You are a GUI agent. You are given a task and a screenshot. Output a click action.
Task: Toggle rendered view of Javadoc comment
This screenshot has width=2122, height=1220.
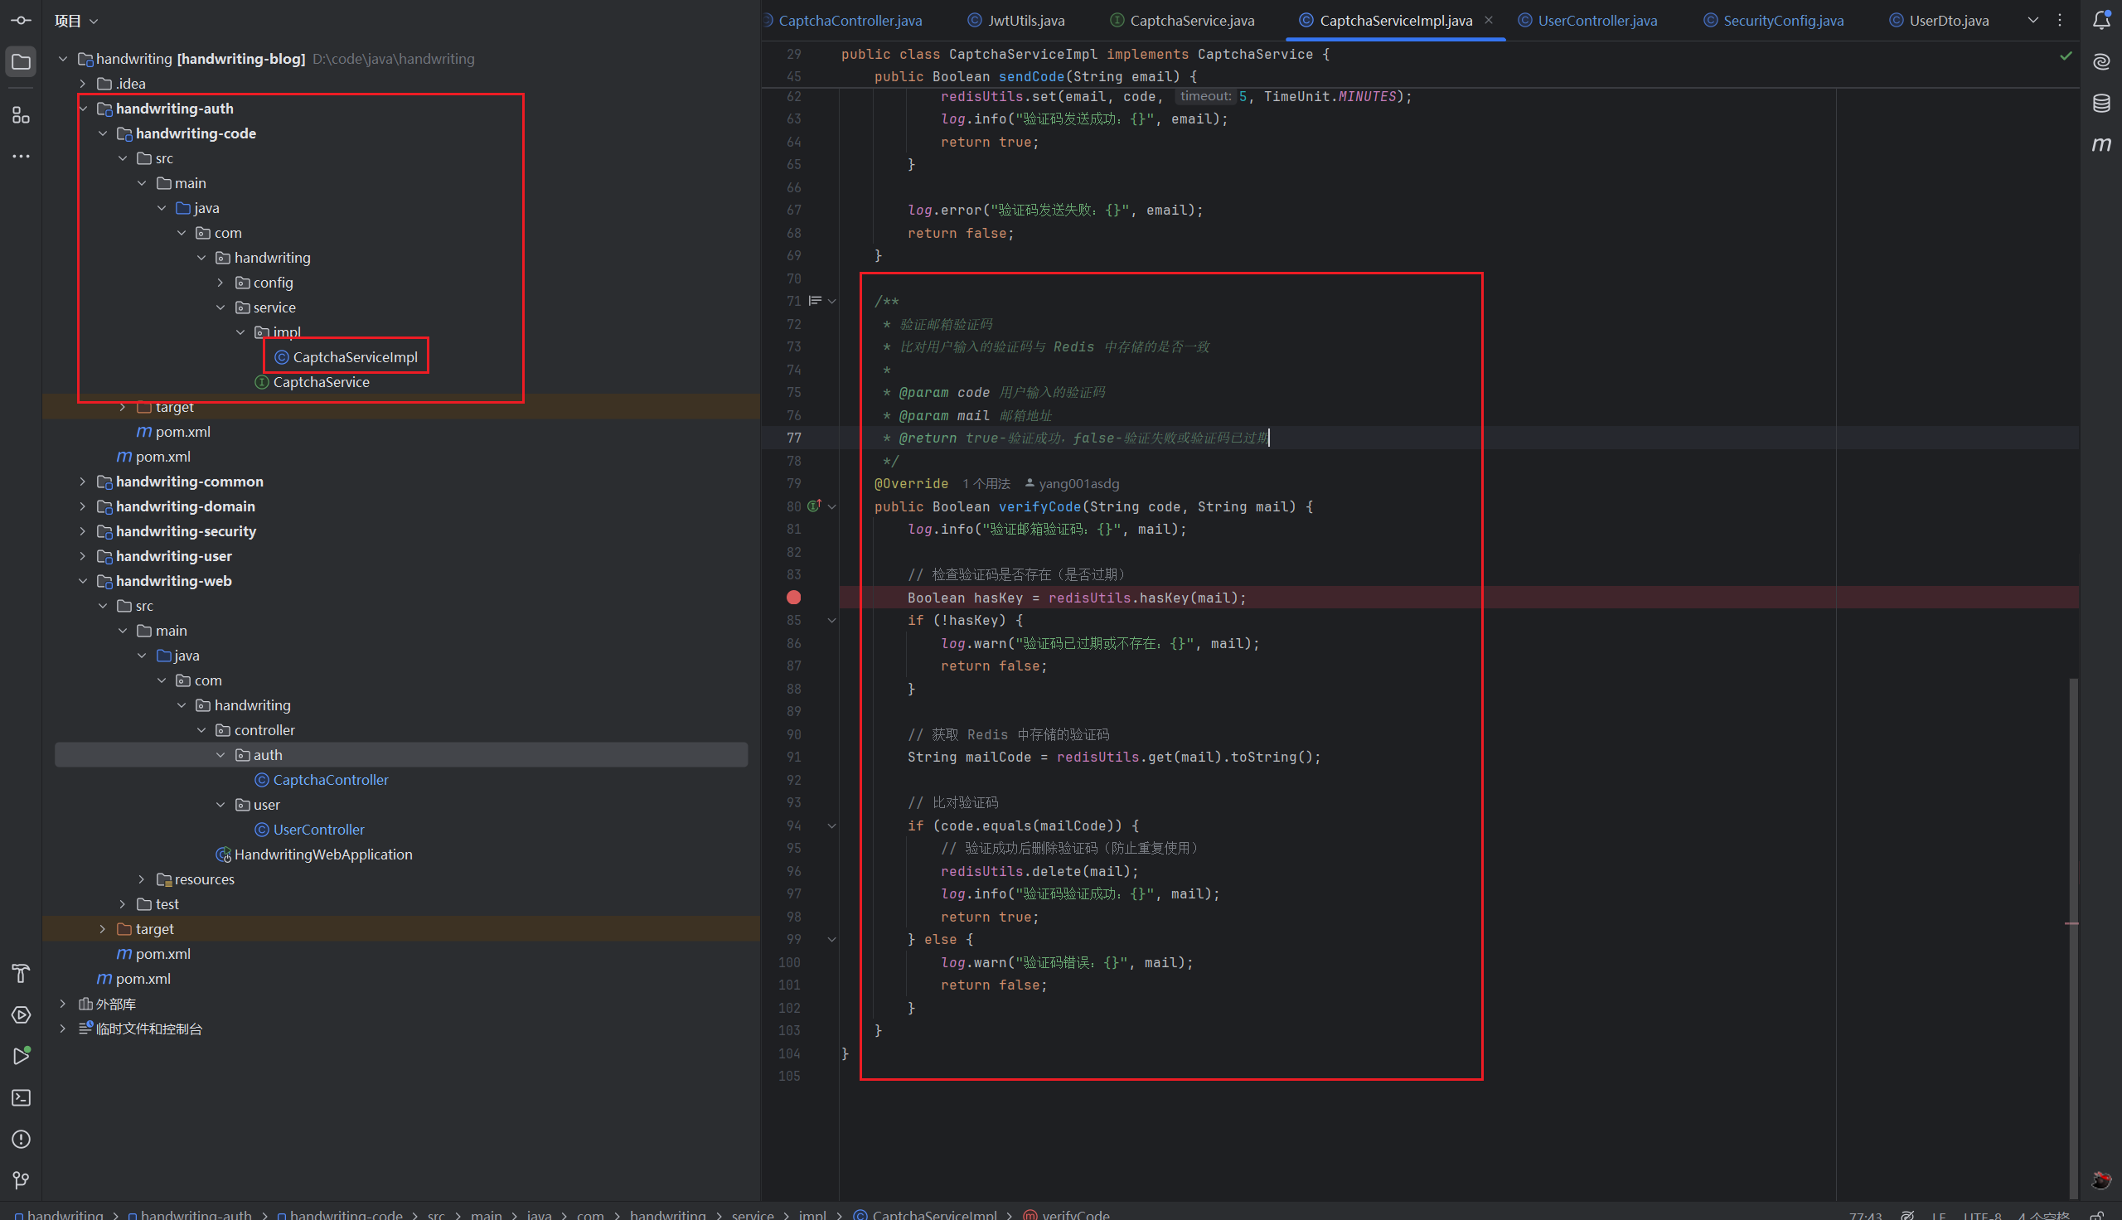(815, 301)
